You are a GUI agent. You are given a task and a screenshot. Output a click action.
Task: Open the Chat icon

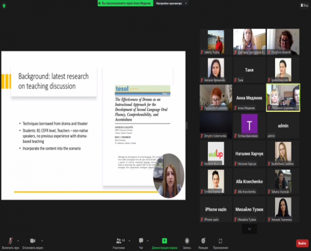[x=141, y=240]
